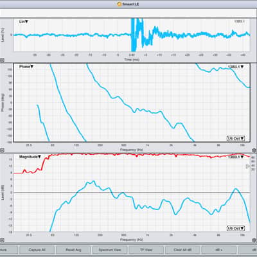
Task: Open the gear settings icon beside the phase plot
Action: [254, 150]
